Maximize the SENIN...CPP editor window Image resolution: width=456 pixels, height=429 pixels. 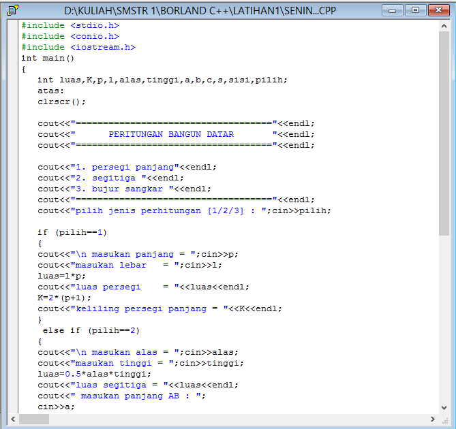pos(415,10)
